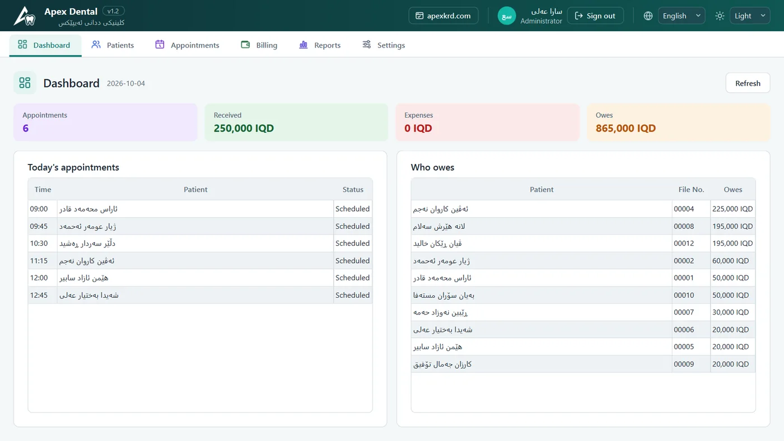Click the File No. column header

(x=691, y=189)
